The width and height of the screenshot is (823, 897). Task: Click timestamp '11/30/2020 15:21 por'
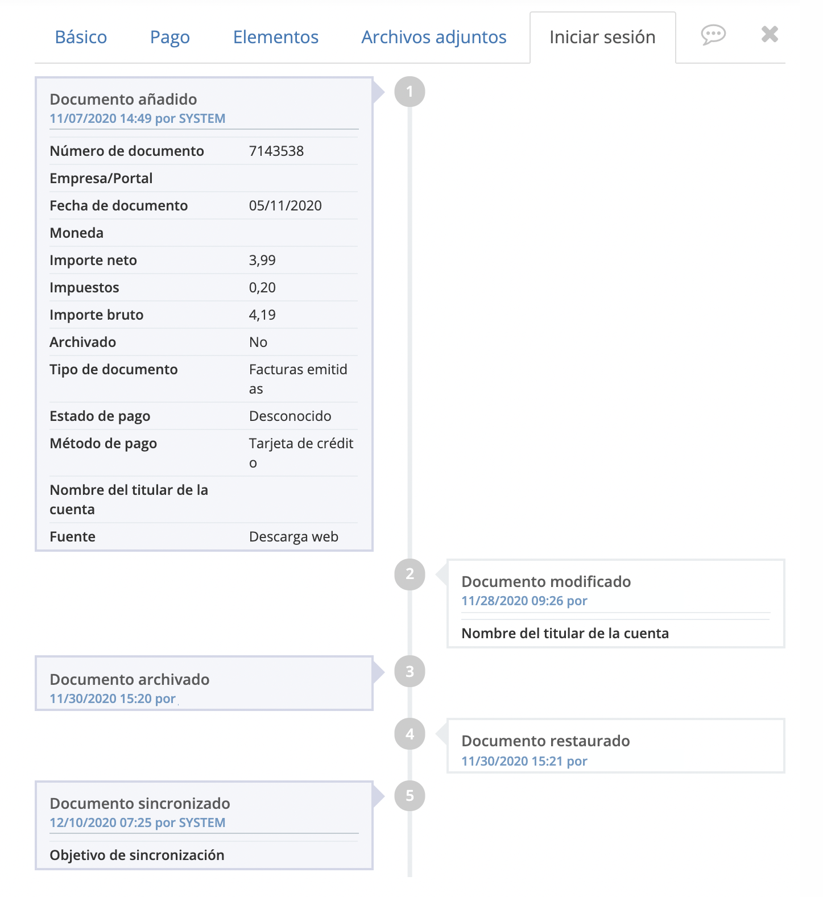pos(524,761)
